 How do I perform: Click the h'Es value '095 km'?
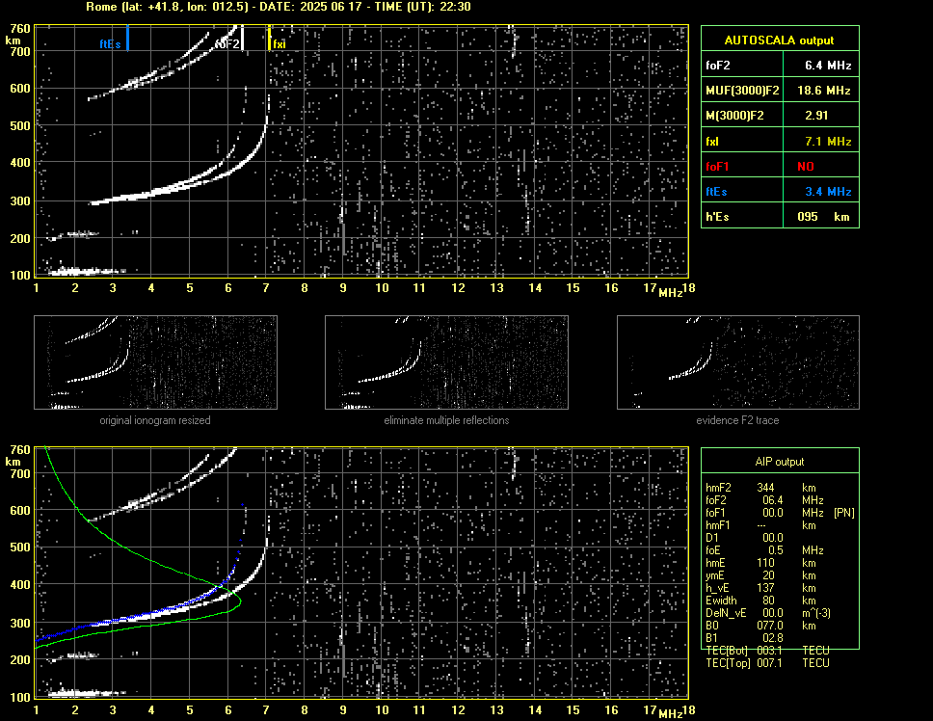[x=823, y=217]
